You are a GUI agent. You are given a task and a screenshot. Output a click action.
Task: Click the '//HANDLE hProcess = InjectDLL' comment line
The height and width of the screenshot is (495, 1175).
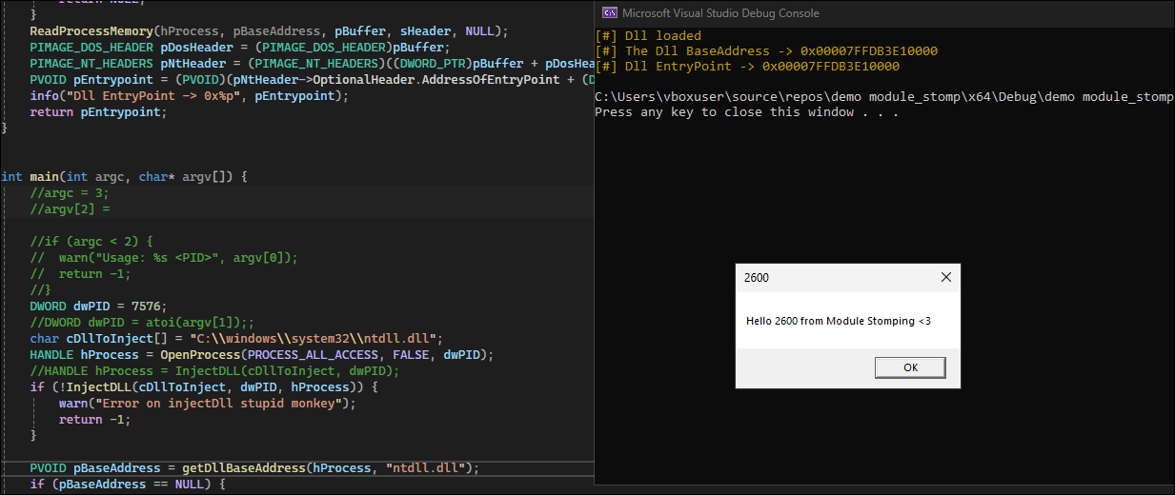214,371
